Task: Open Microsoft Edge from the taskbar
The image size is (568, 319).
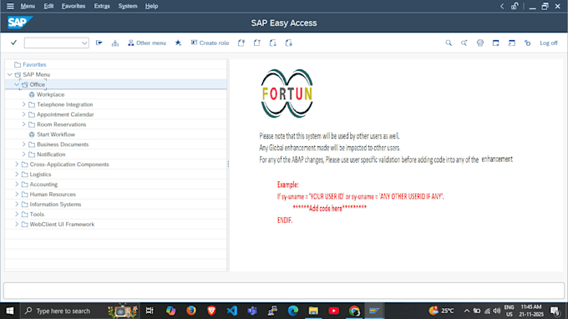Action: pos(293,311)
